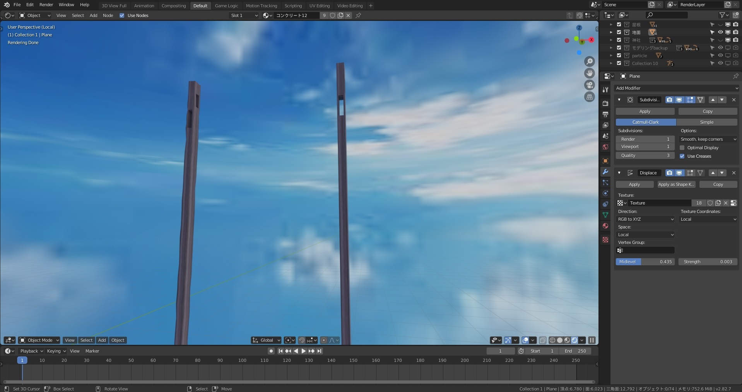Select the Modifiers wrench tab in Properties
Image resolution: width=742 pixels, height=392 pixels.
[x=605, y=172]
